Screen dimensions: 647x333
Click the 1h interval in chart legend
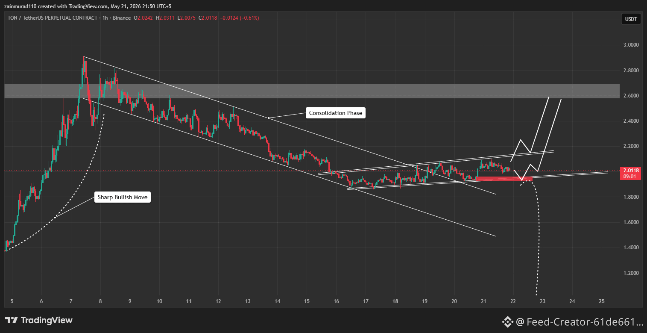tap(105, 18)
